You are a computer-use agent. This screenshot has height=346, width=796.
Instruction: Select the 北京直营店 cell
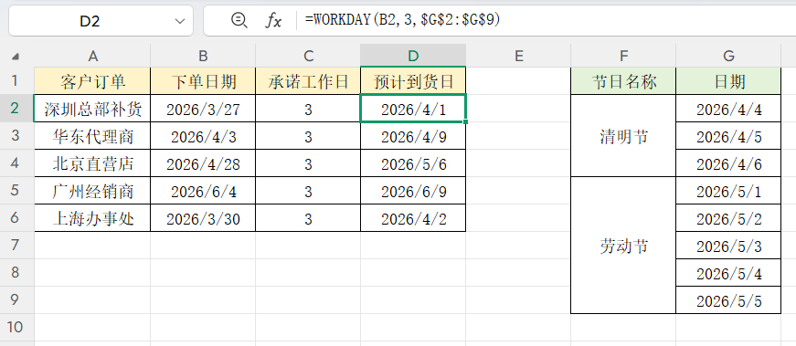click(92, 163)
